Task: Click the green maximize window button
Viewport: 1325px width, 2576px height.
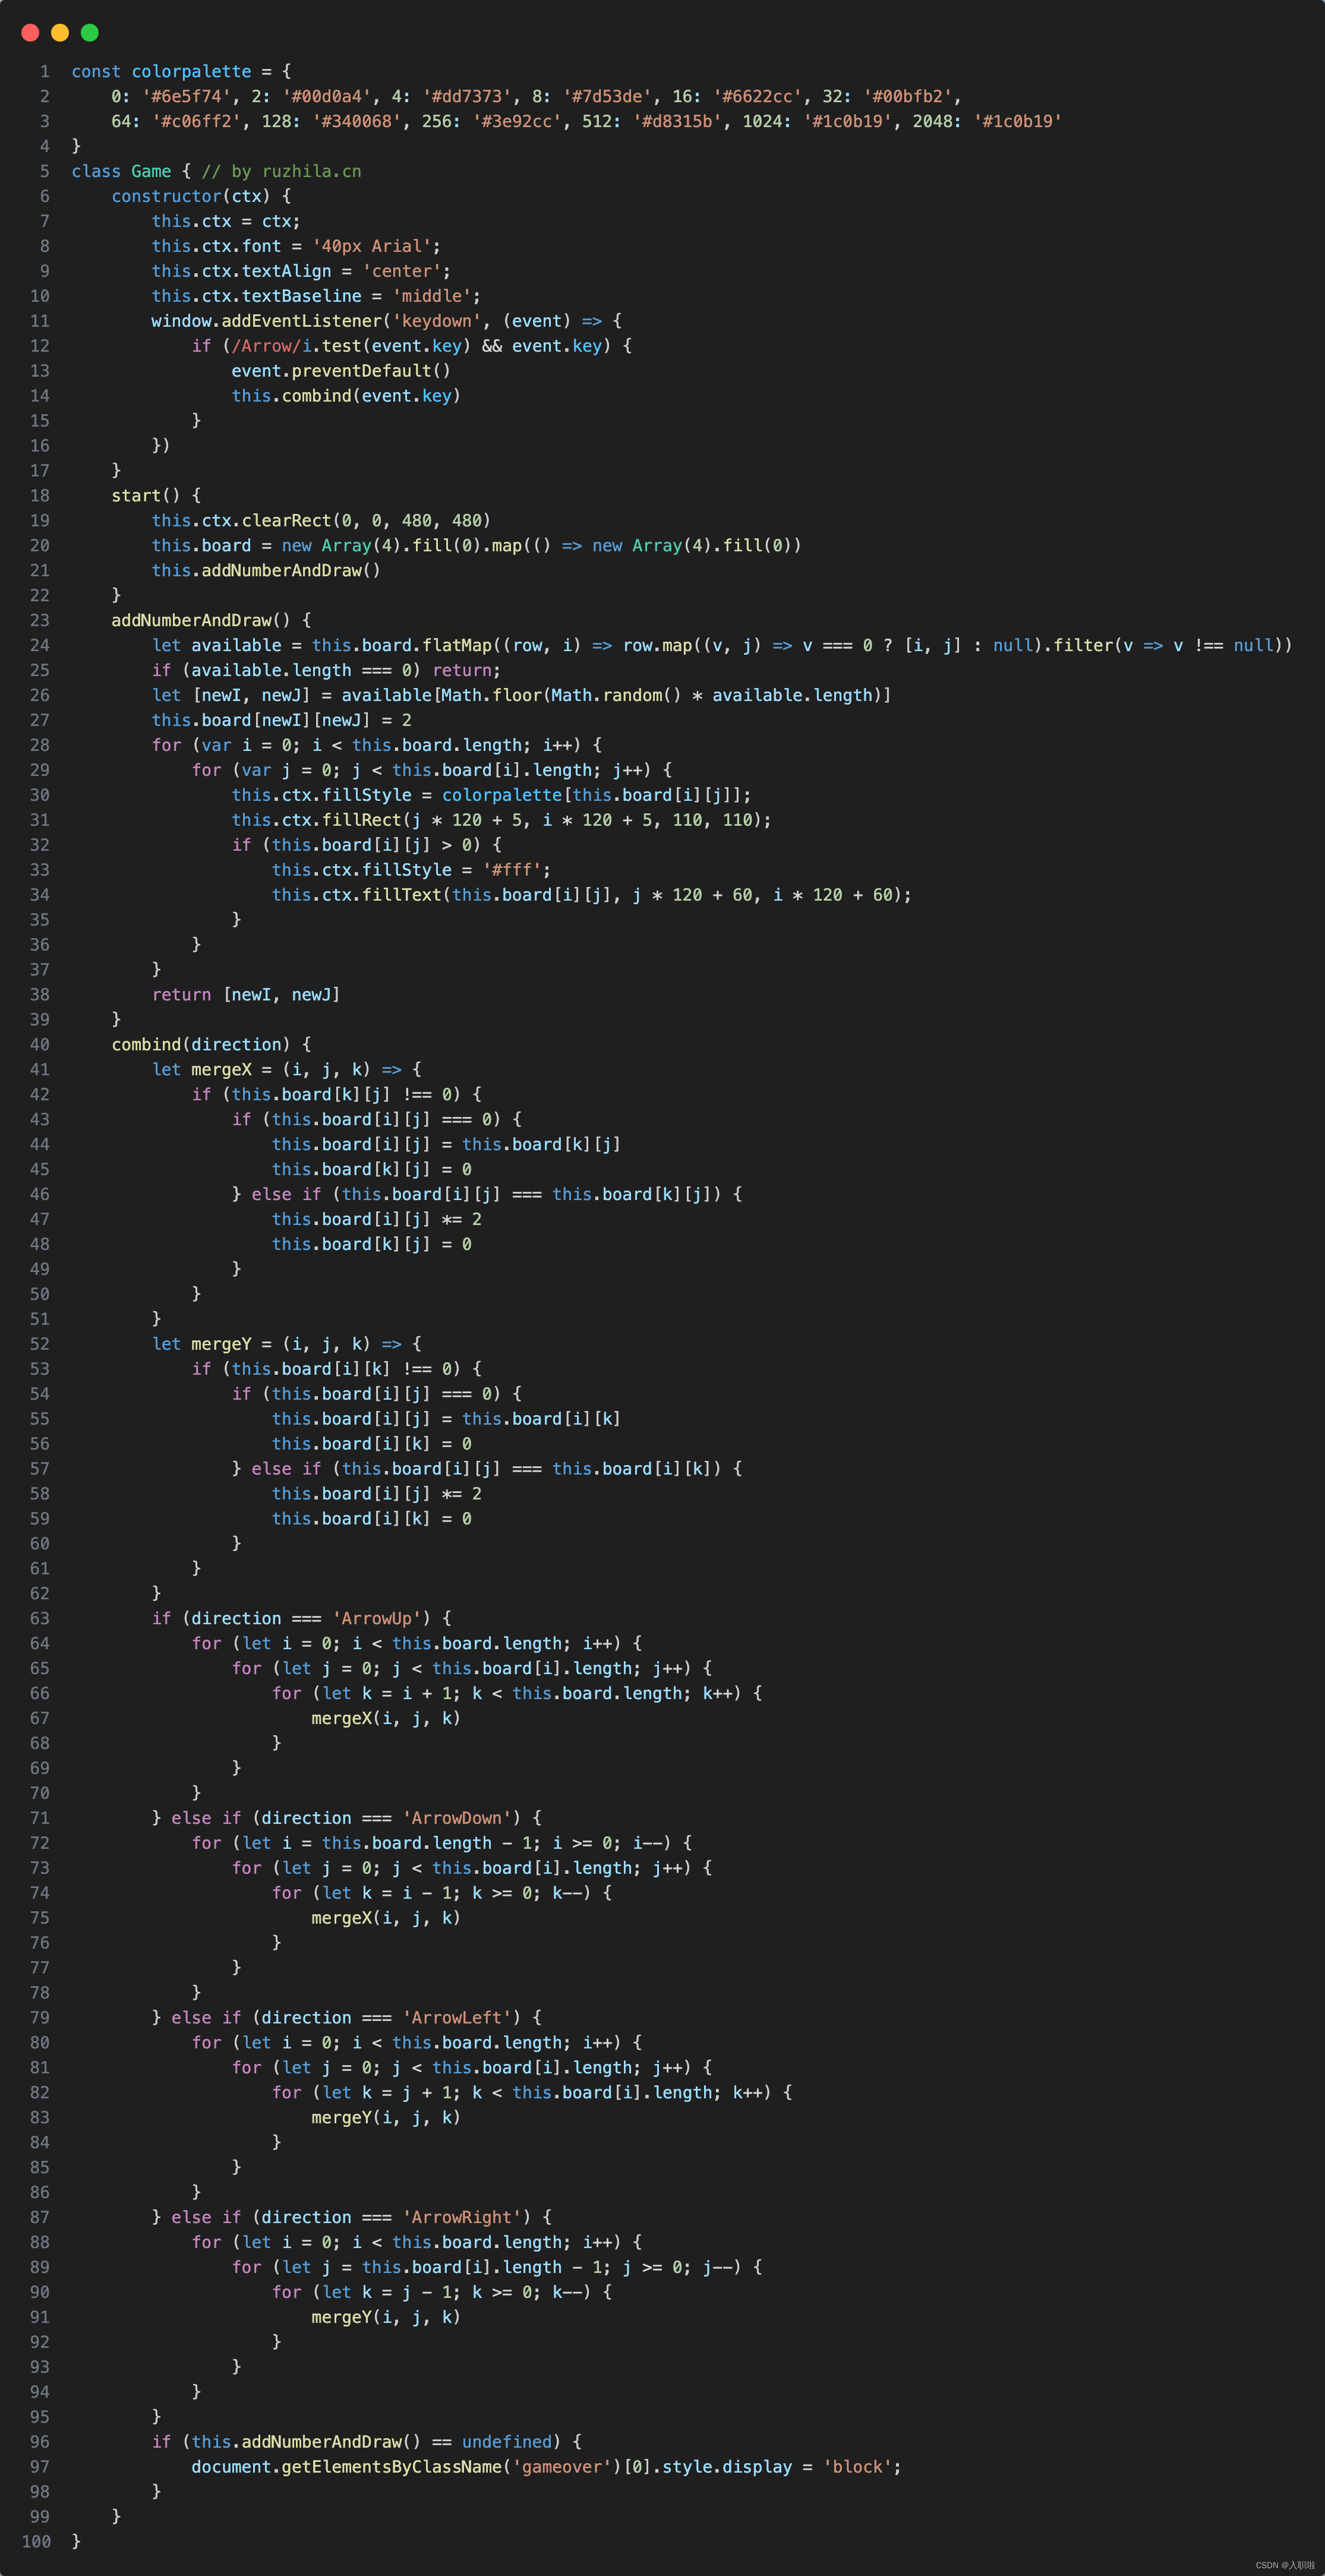Action: click(x=89, y=33)
